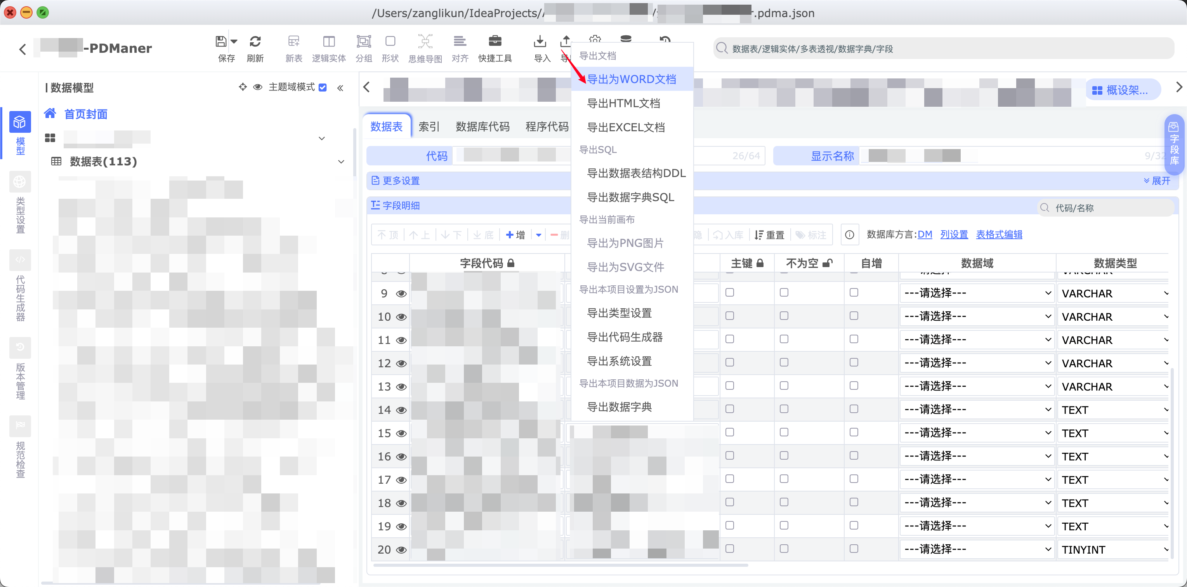Click the 代码/名称 field search box
Viewport: 1187px width, 587px height.
(1106, 208)
